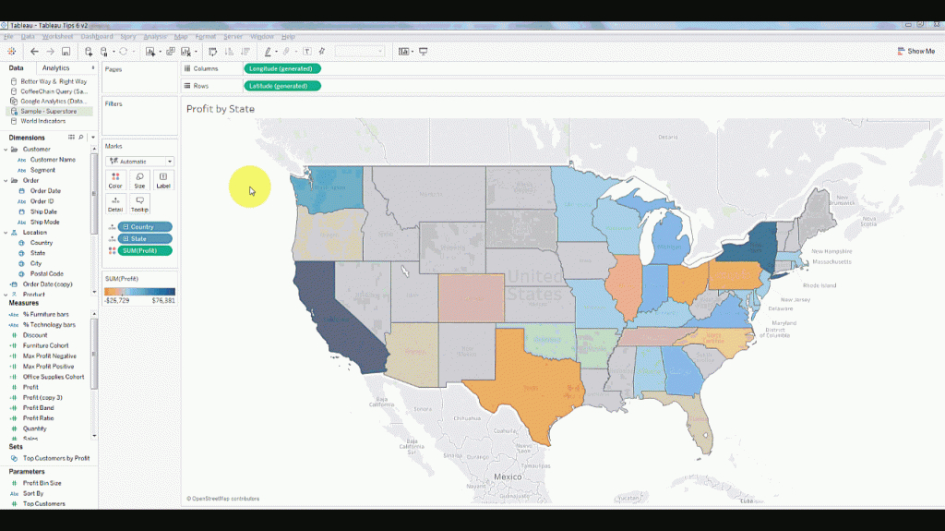945x531 pixels.
Task: Click the Dimensions view as grid icon
Action: pos(71,138)
